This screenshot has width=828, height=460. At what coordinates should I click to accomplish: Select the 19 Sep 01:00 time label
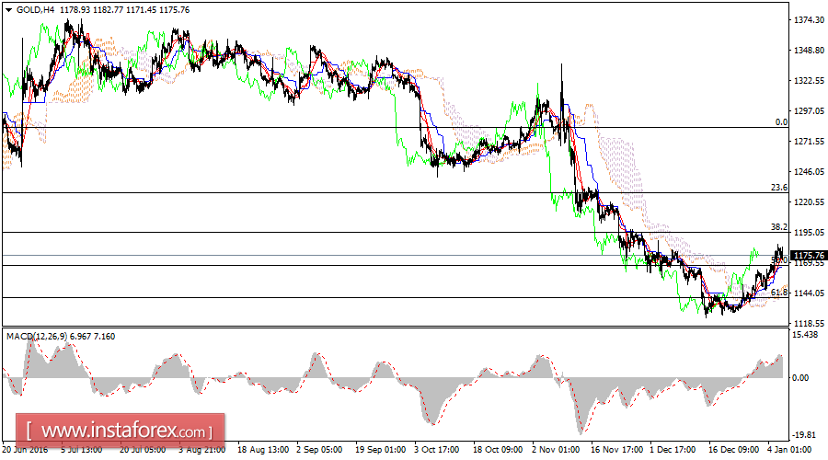tap(380, 450)
